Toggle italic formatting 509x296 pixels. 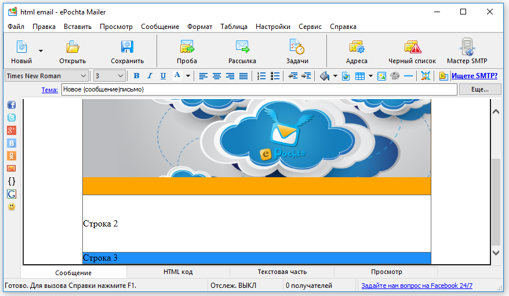150,76
